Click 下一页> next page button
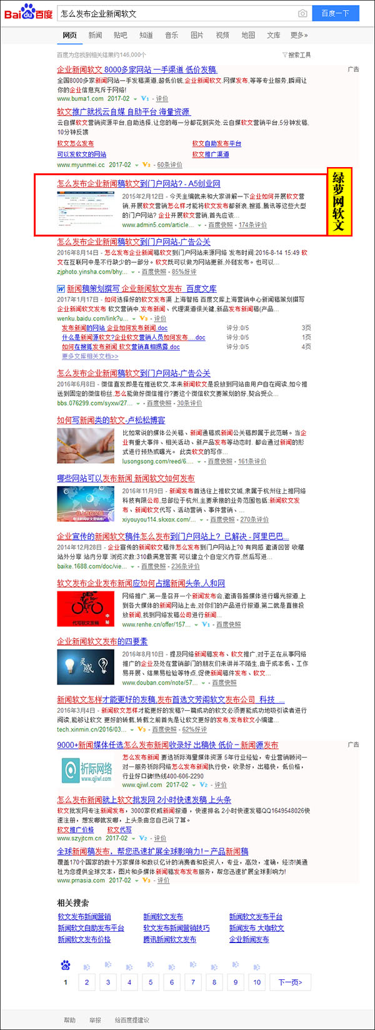This screenshot has width=375, height=1030. [x=290, y=982]
